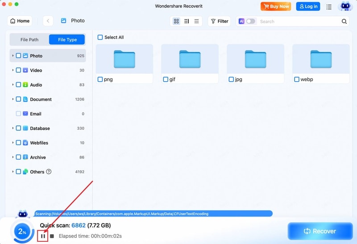Open the png folder
Image resolution: width=357 pixels, height=244 pixels.
pos(125,59)
